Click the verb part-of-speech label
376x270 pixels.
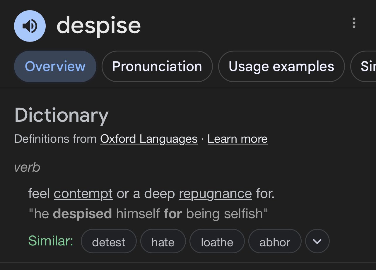[x=27, y=167]
